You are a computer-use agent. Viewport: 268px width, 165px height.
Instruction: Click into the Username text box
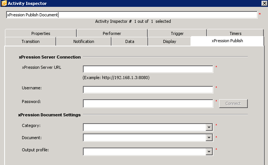pos(148,90)
